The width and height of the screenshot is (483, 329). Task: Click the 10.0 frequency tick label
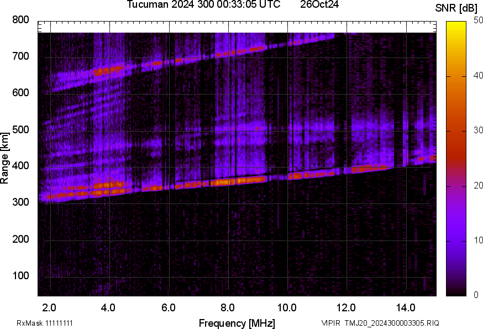287,306
